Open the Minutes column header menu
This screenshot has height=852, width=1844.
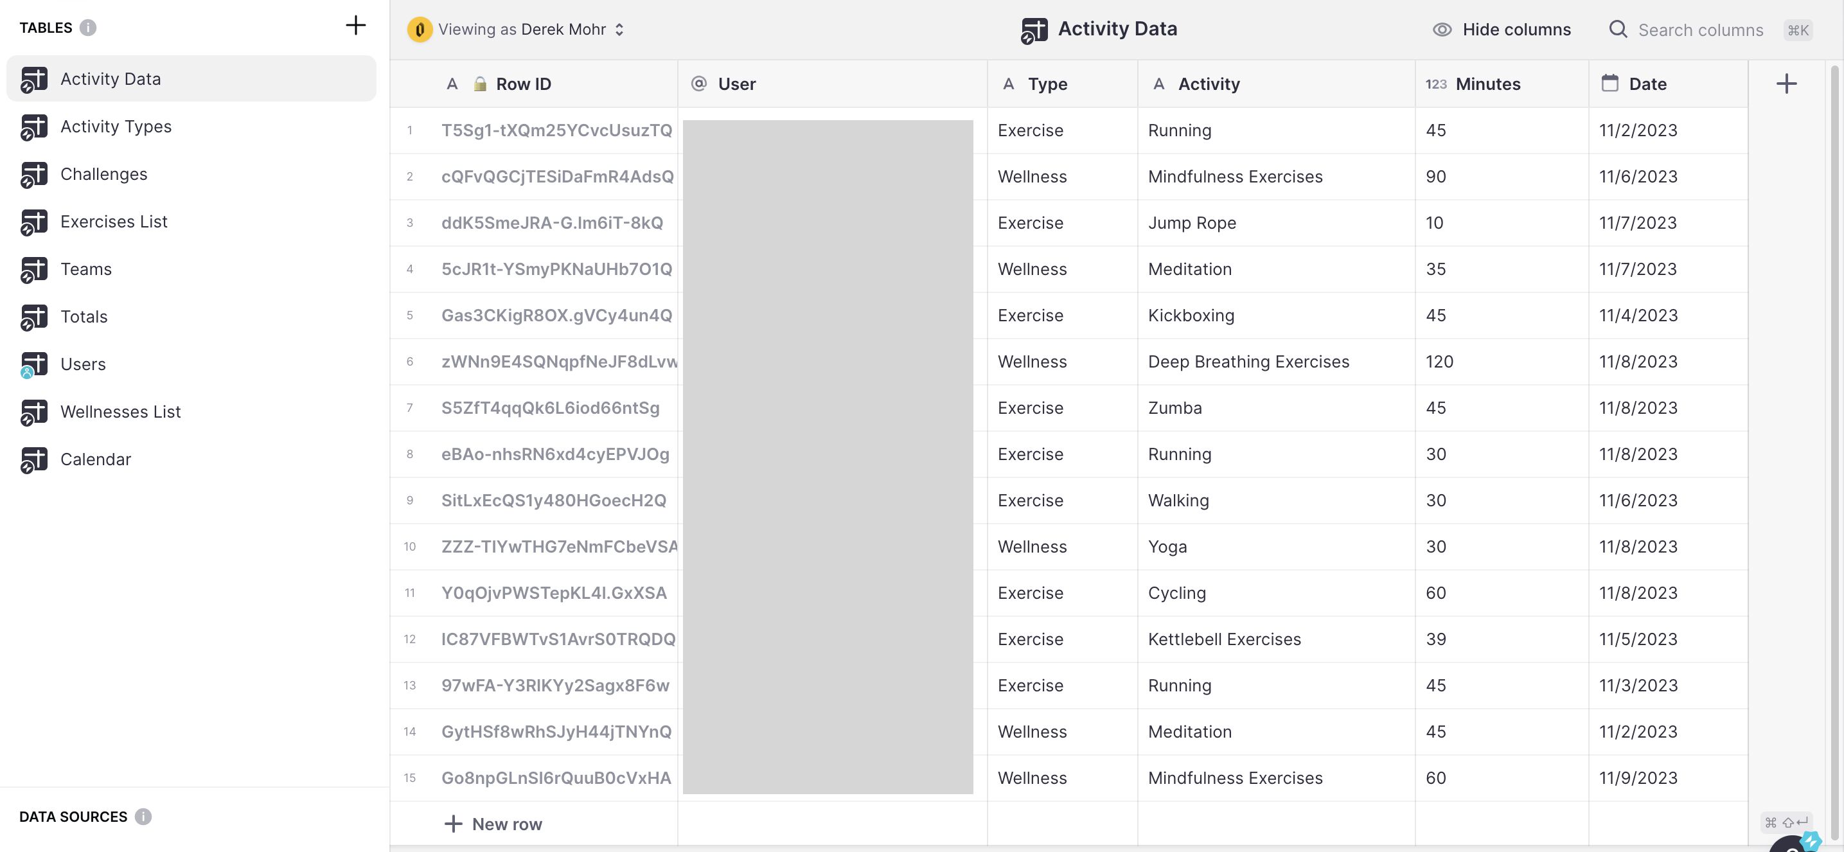pyautogui.click(x=1487, y=84)
